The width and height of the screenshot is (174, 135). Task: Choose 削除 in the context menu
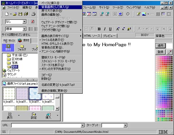point(60,79)
